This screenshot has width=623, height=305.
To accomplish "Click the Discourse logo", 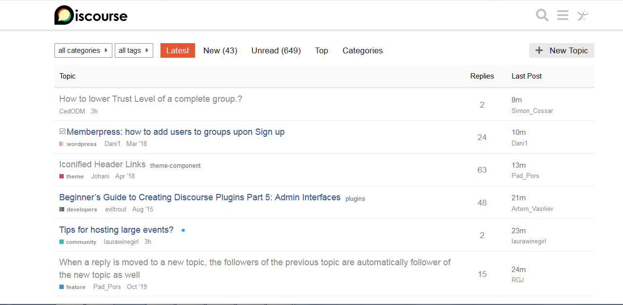I will [91, 16].
